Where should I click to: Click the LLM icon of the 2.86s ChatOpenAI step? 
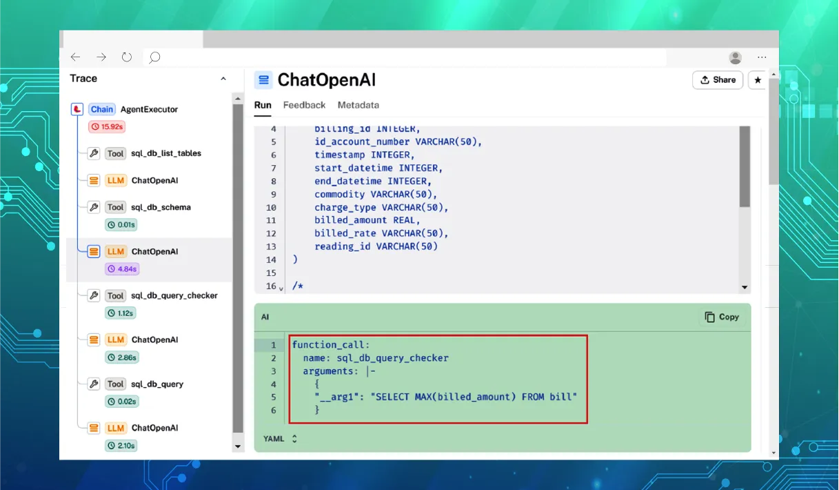[x=94, y=340]
